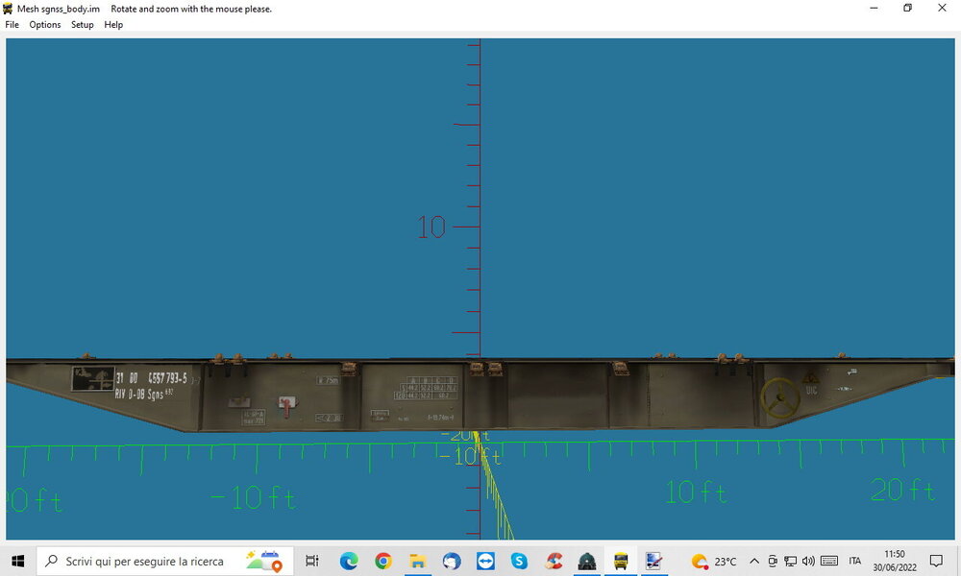Show hidden system tray icons
Image resolution: width=961 pixels, height=576 pixels.
(x=754, y=561)
